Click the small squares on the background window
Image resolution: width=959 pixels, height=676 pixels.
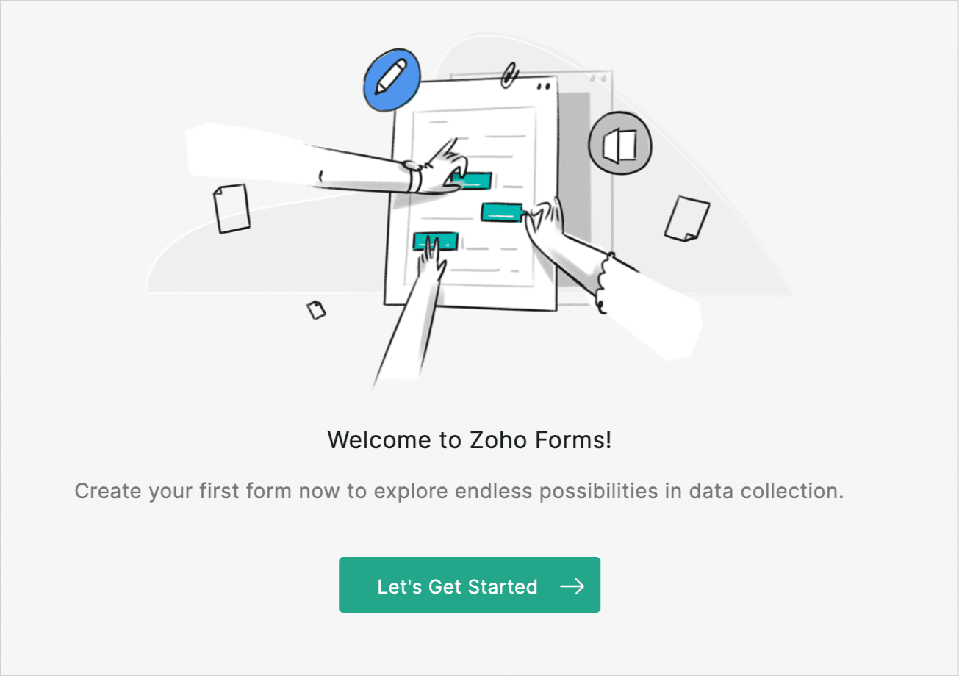599,77
